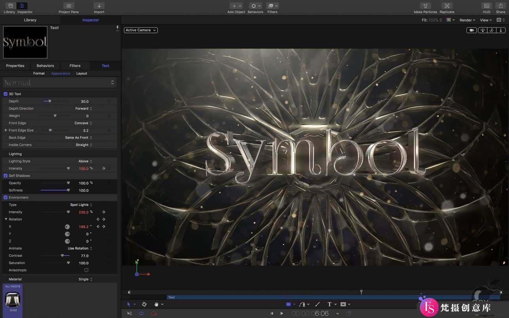Select the Text tool
The width and height of the screenshot is (509, 318).
coord(329,304)
